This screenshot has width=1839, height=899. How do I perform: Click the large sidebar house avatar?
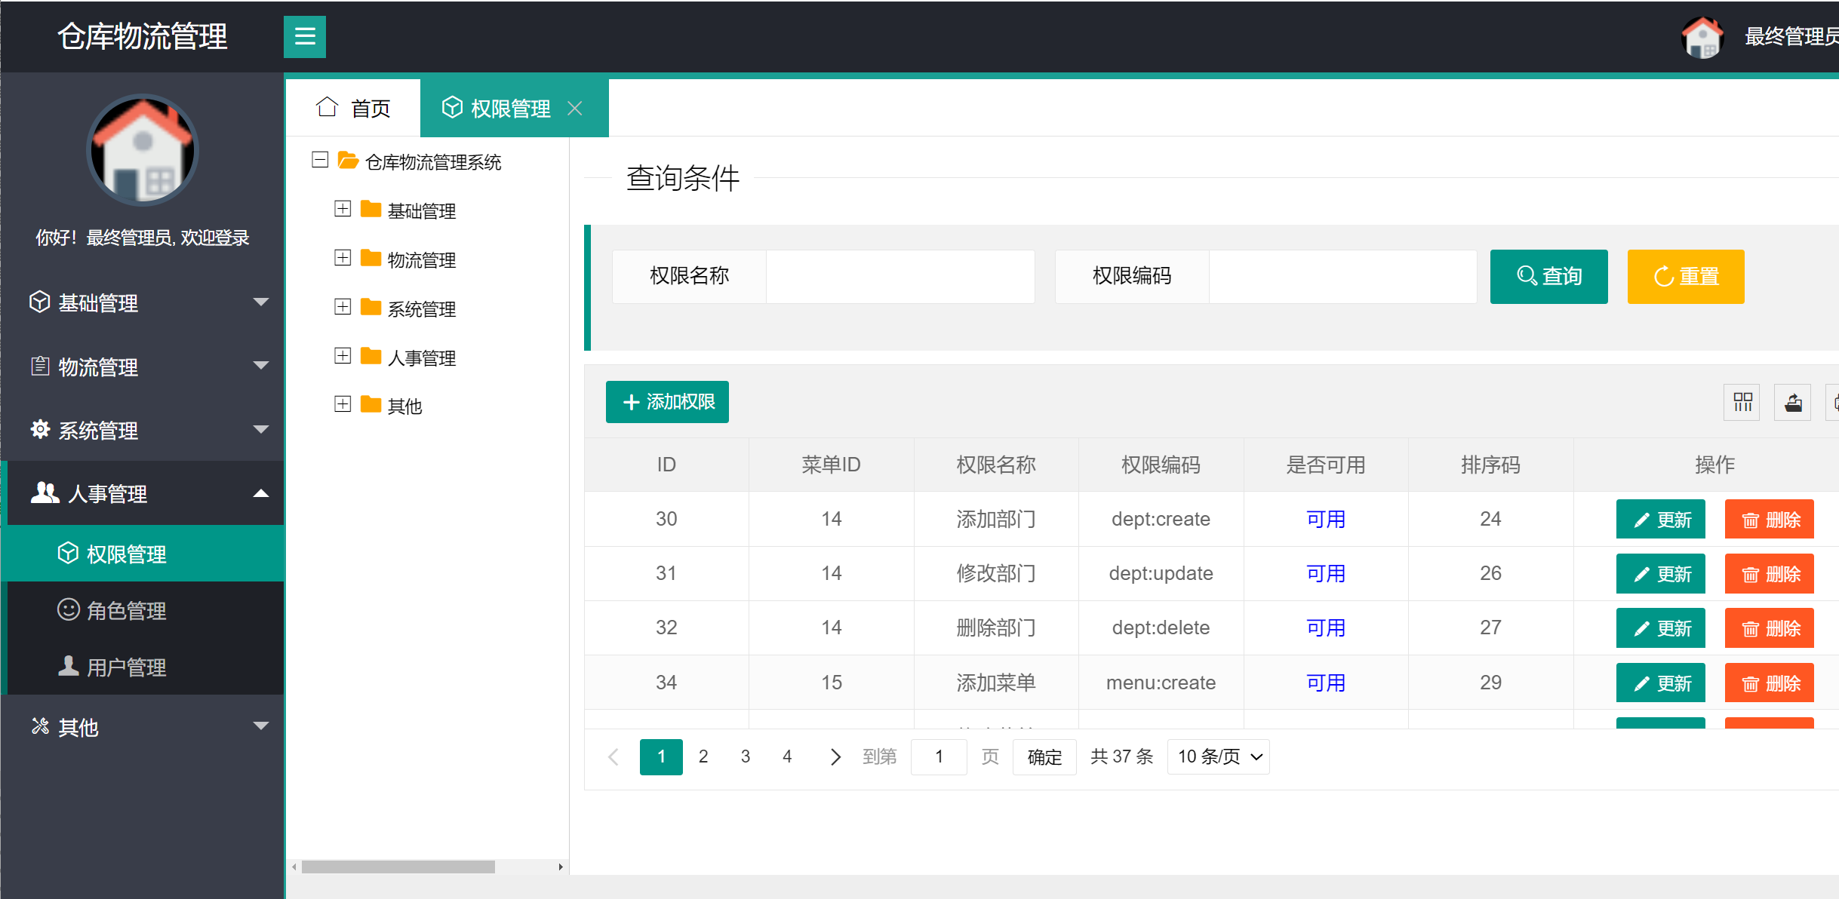[143, 150]
